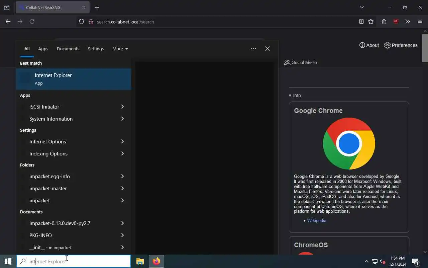Show hidden tray icons chevron
The width and height of the screenshot is (428, 268).
(366, 261)
